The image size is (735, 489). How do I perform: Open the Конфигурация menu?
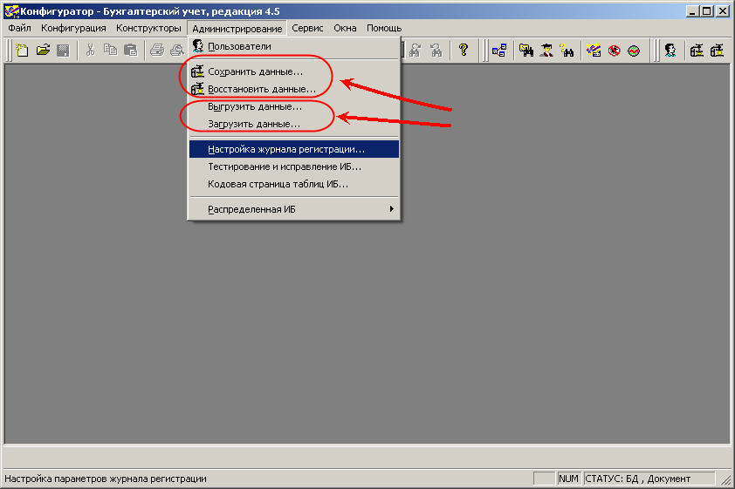click(x=73, y=28)
